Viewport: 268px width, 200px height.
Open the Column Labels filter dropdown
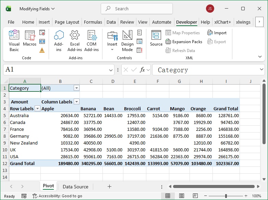(x=76, y=102)
